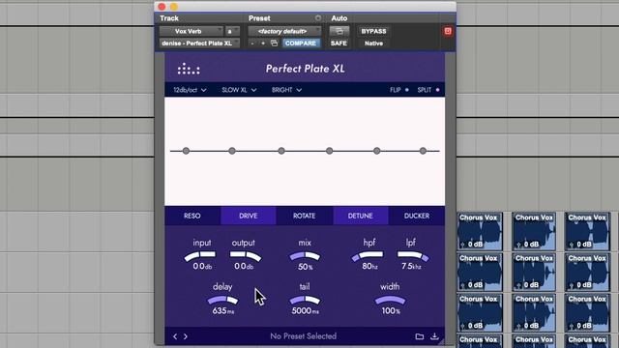Click the fourth EQ node on the line
The width and height of the screenshot is (619, 348).
click(x=329, y=151)
